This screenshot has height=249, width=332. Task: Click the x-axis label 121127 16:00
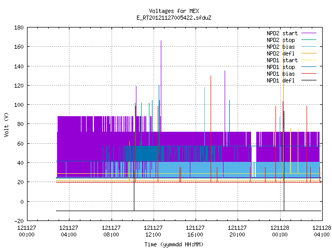point(195,231)
